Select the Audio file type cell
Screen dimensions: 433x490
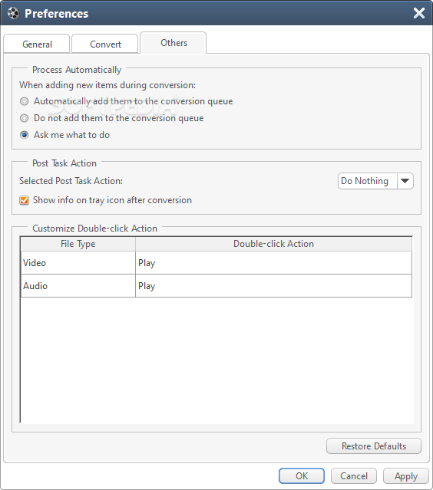pyautogui.click(x=78, y=286)
